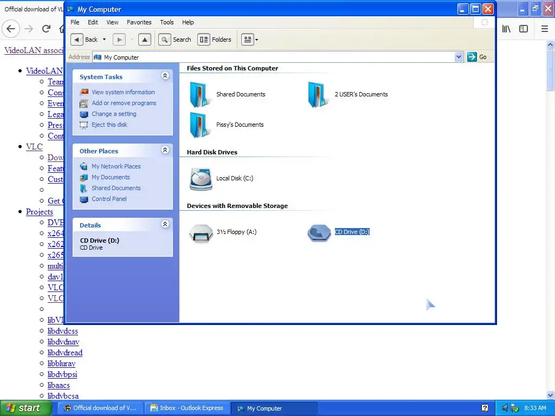
Task: Select the Local Disk (C:) label
Action: tap(235, 178)
